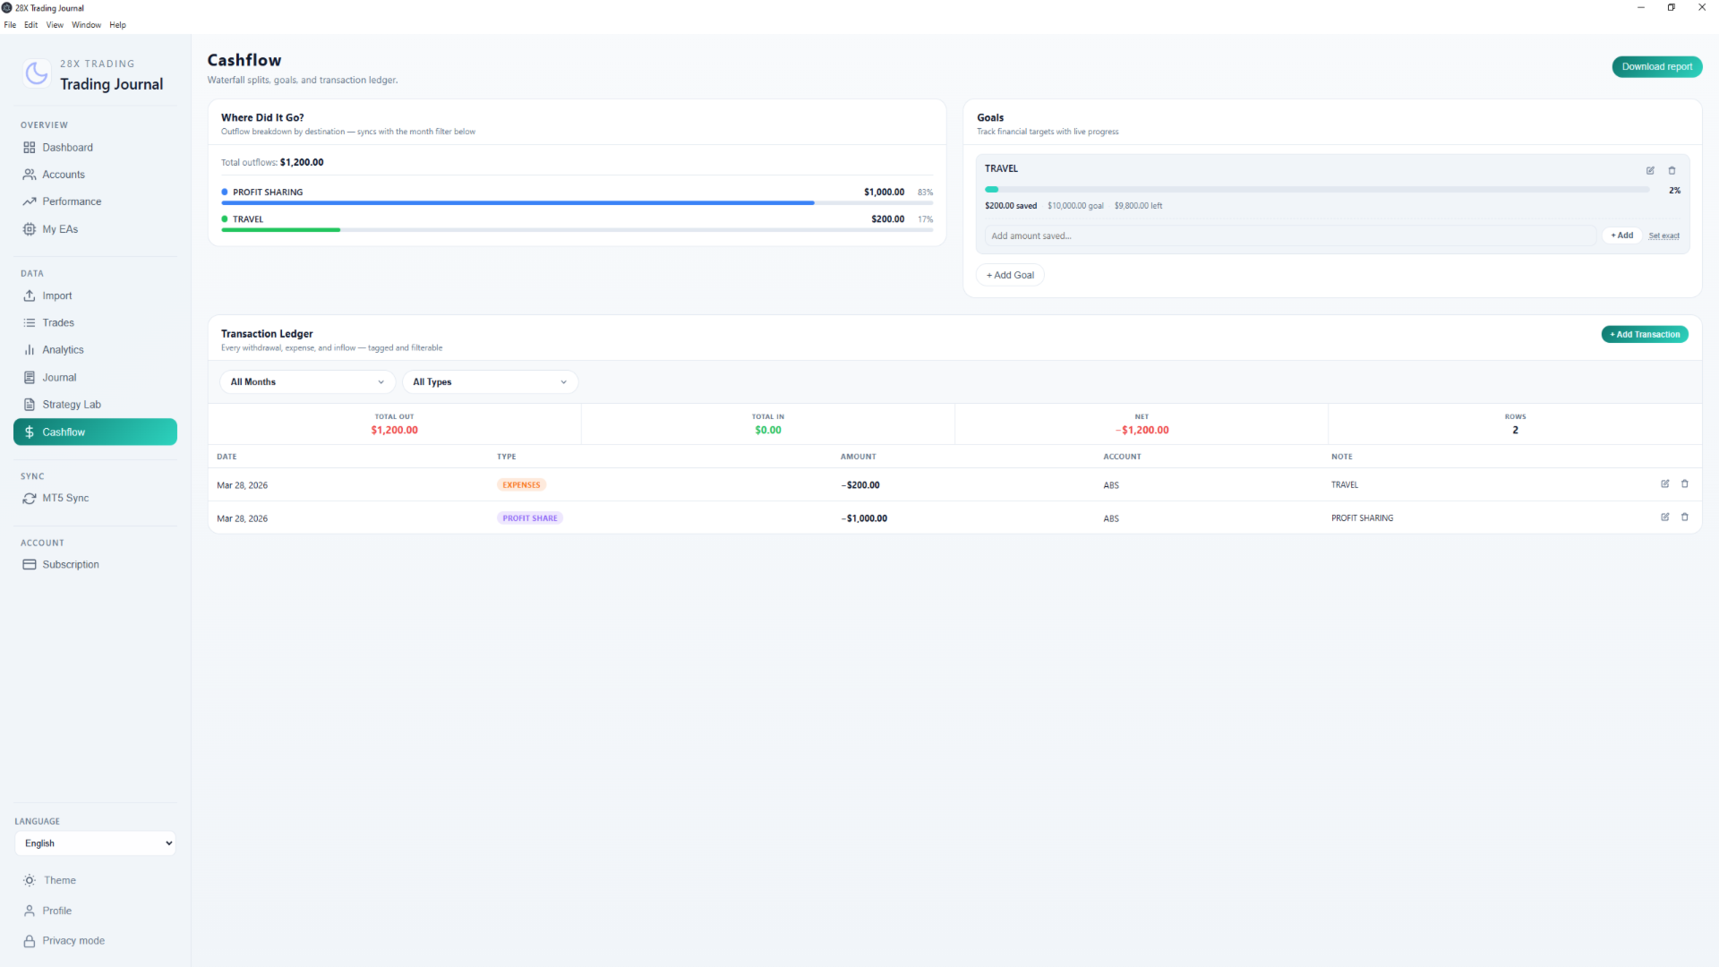Open MT5 Sync from sidebar
Viewport: 1719px width, 967px height.
click(x=64, y=498)
